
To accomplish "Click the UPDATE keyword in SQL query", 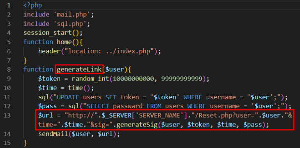I will click(x=68, y=97).
